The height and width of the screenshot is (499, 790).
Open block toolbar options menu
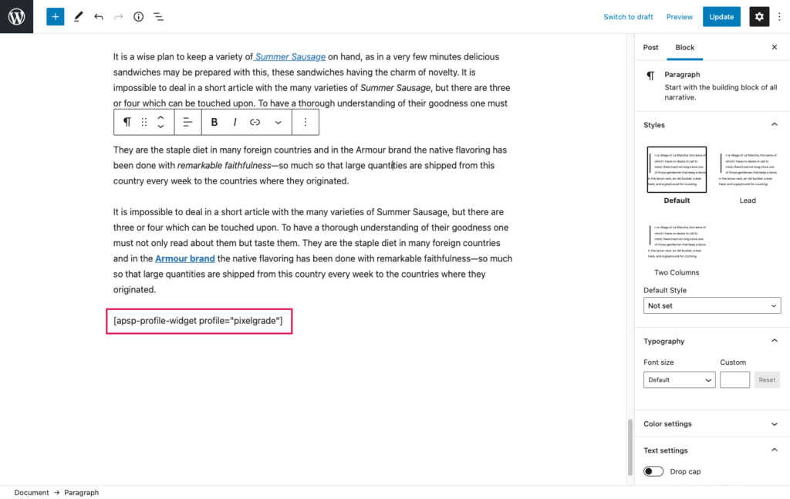(x=305, y=122)
